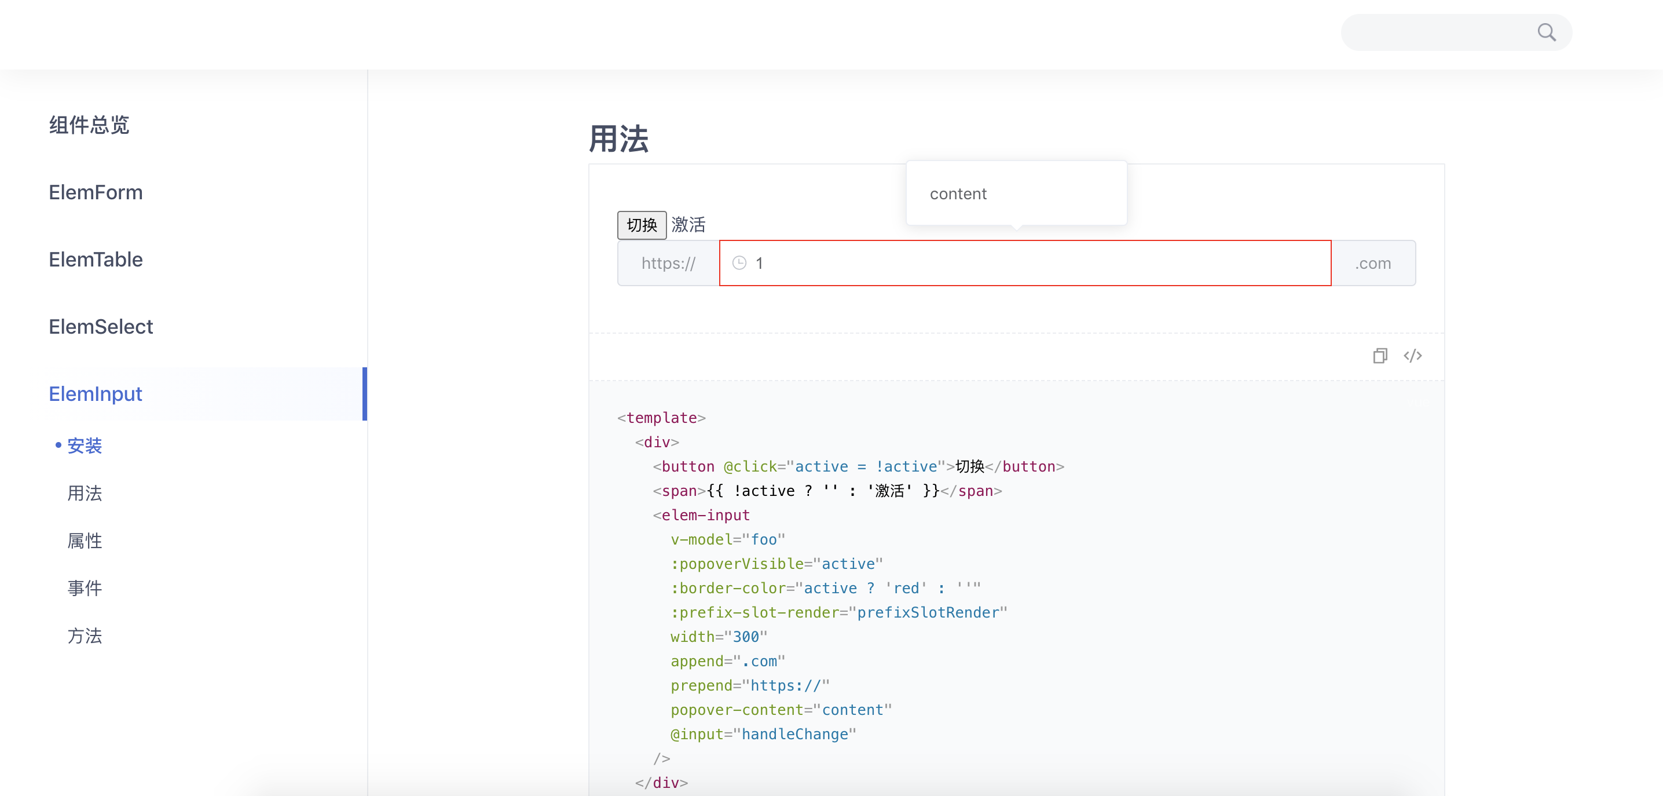Click inside the red-bordered input field
Viewport: 1663px width, 796px height.
tap(1025, 263)
